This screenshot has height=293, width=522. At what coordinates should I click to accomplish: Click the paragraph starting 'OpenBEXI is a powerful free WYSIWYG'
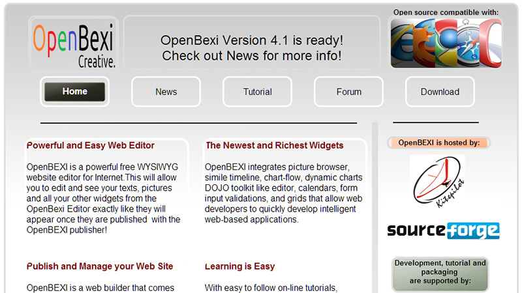103,199
